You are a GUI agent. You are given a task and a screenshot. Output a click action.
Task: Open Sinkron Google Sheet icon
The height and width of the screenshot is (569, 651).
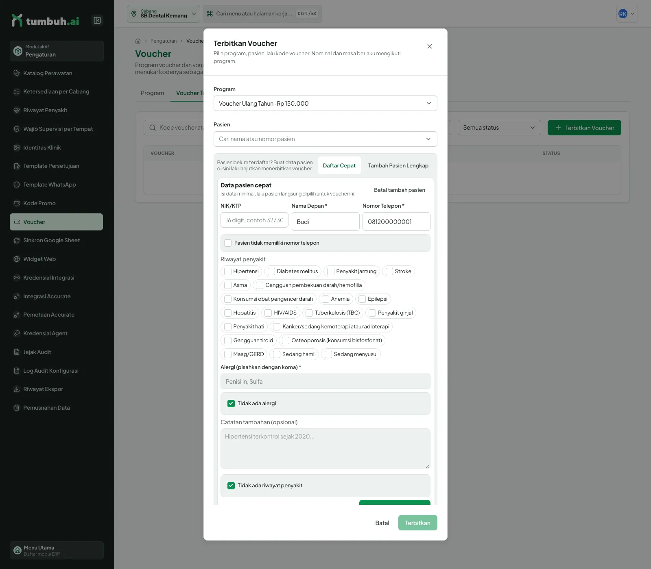pos(17,240)
